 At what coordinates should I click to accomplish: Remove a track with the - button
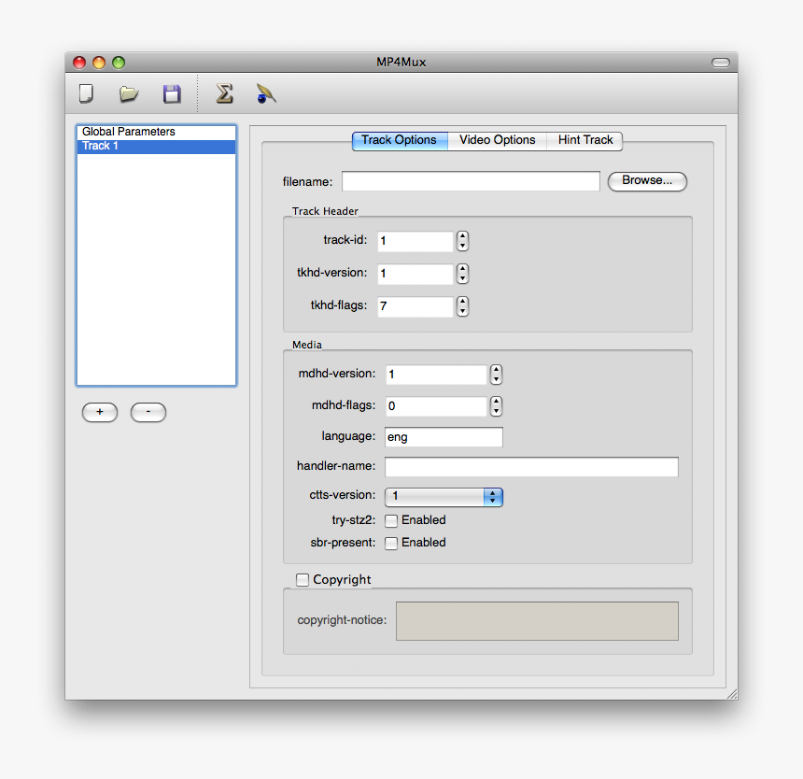[148, 412]
